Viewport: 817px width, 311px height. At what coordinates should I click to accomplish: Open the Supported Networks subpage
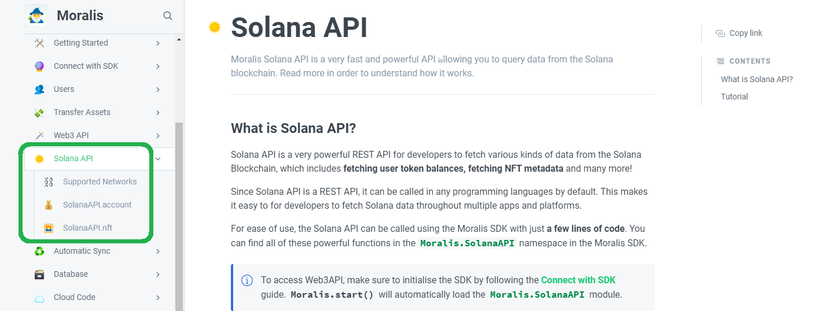(100, 182)
